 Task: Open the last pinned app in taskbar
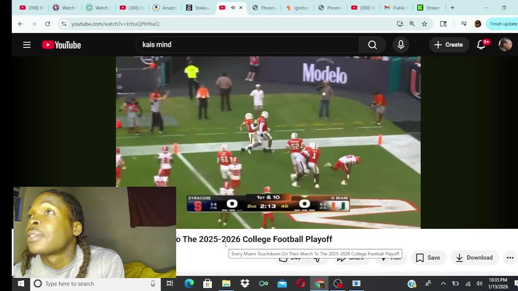[x=357, y=284]
